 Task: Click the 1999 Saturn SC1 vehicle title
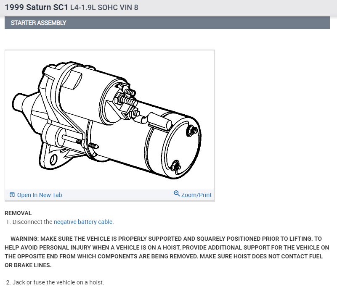click(36, 7)
